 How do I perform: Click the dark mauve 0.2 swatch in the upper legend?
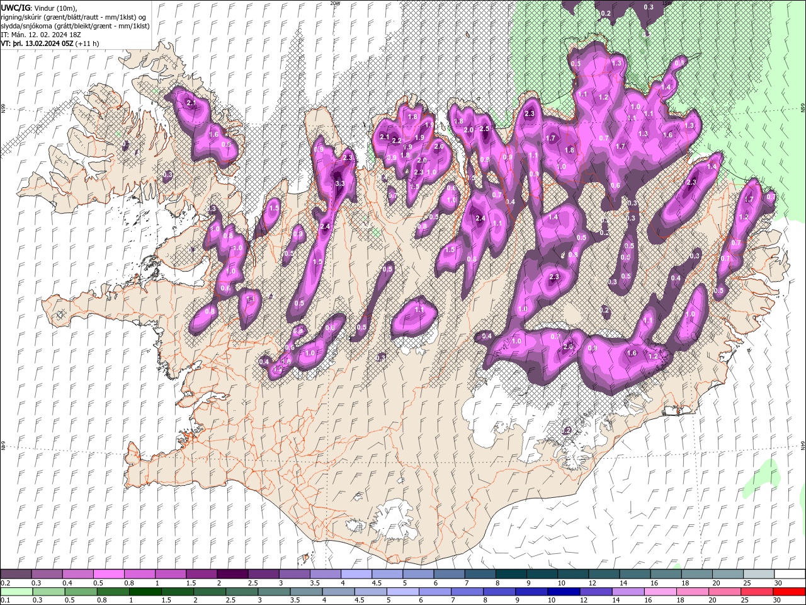pyautogui.click(x=16, y=574)
